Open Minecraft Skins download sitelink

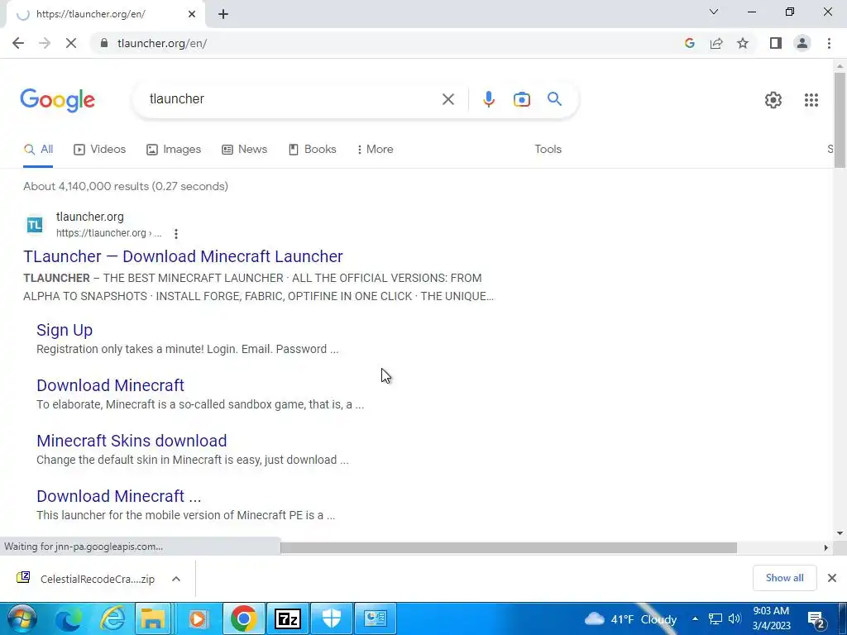point(132,442)
